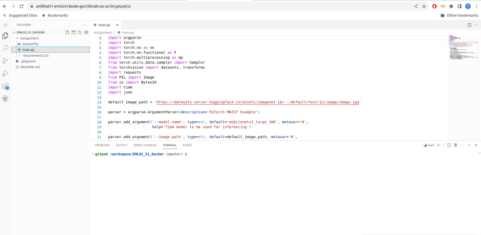
Task: Kill the terminal with trash icon
Action: (x=455, y=145)
